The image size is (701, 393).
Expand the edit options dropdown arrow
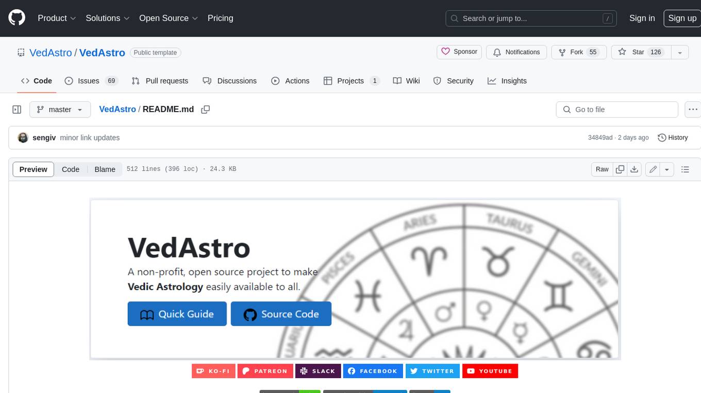click(x=667, y=169)
